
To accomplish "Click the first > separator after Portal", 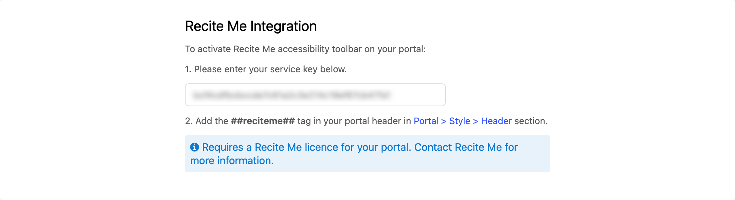I will pyautogui.click(x=443, y=121).
